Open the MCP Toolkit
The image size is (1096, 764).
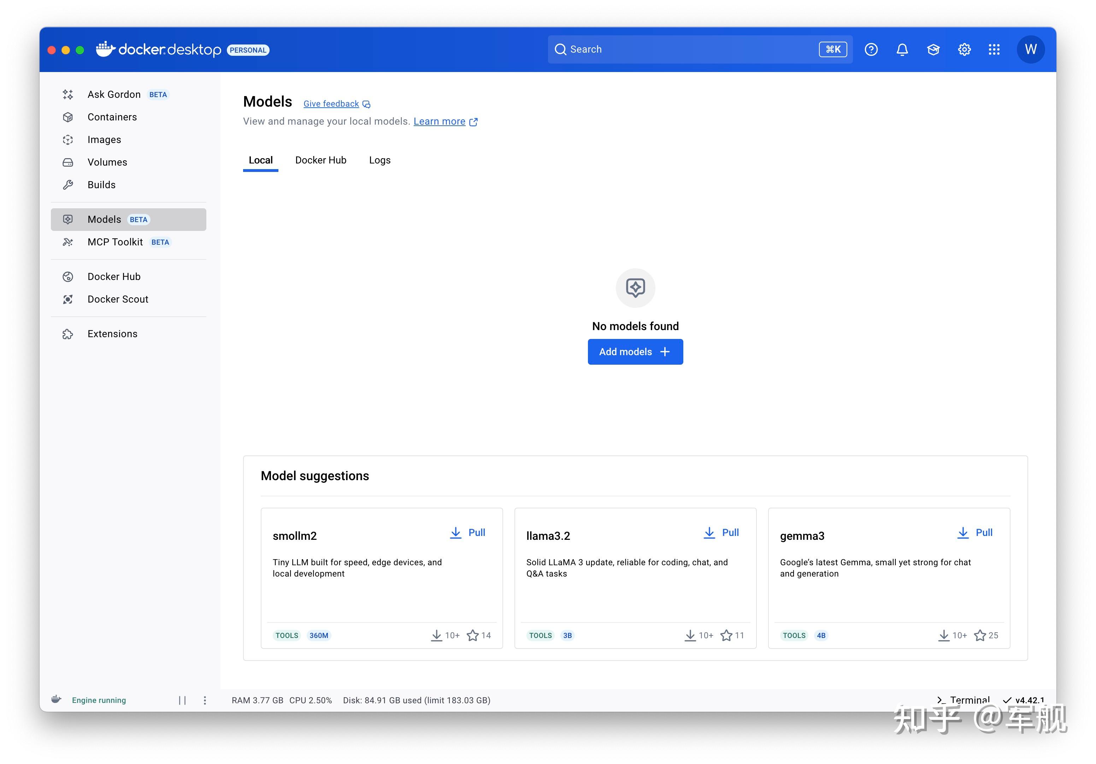pyautogui.click(x=116, y=242)
